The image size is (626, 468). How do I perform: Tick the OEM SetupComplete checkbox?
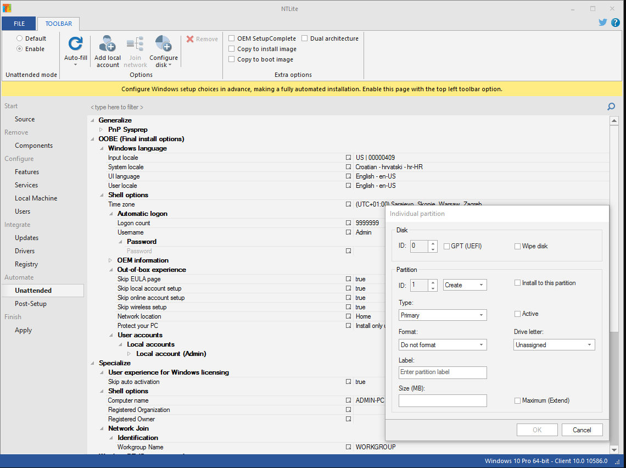tap(231, 38)
